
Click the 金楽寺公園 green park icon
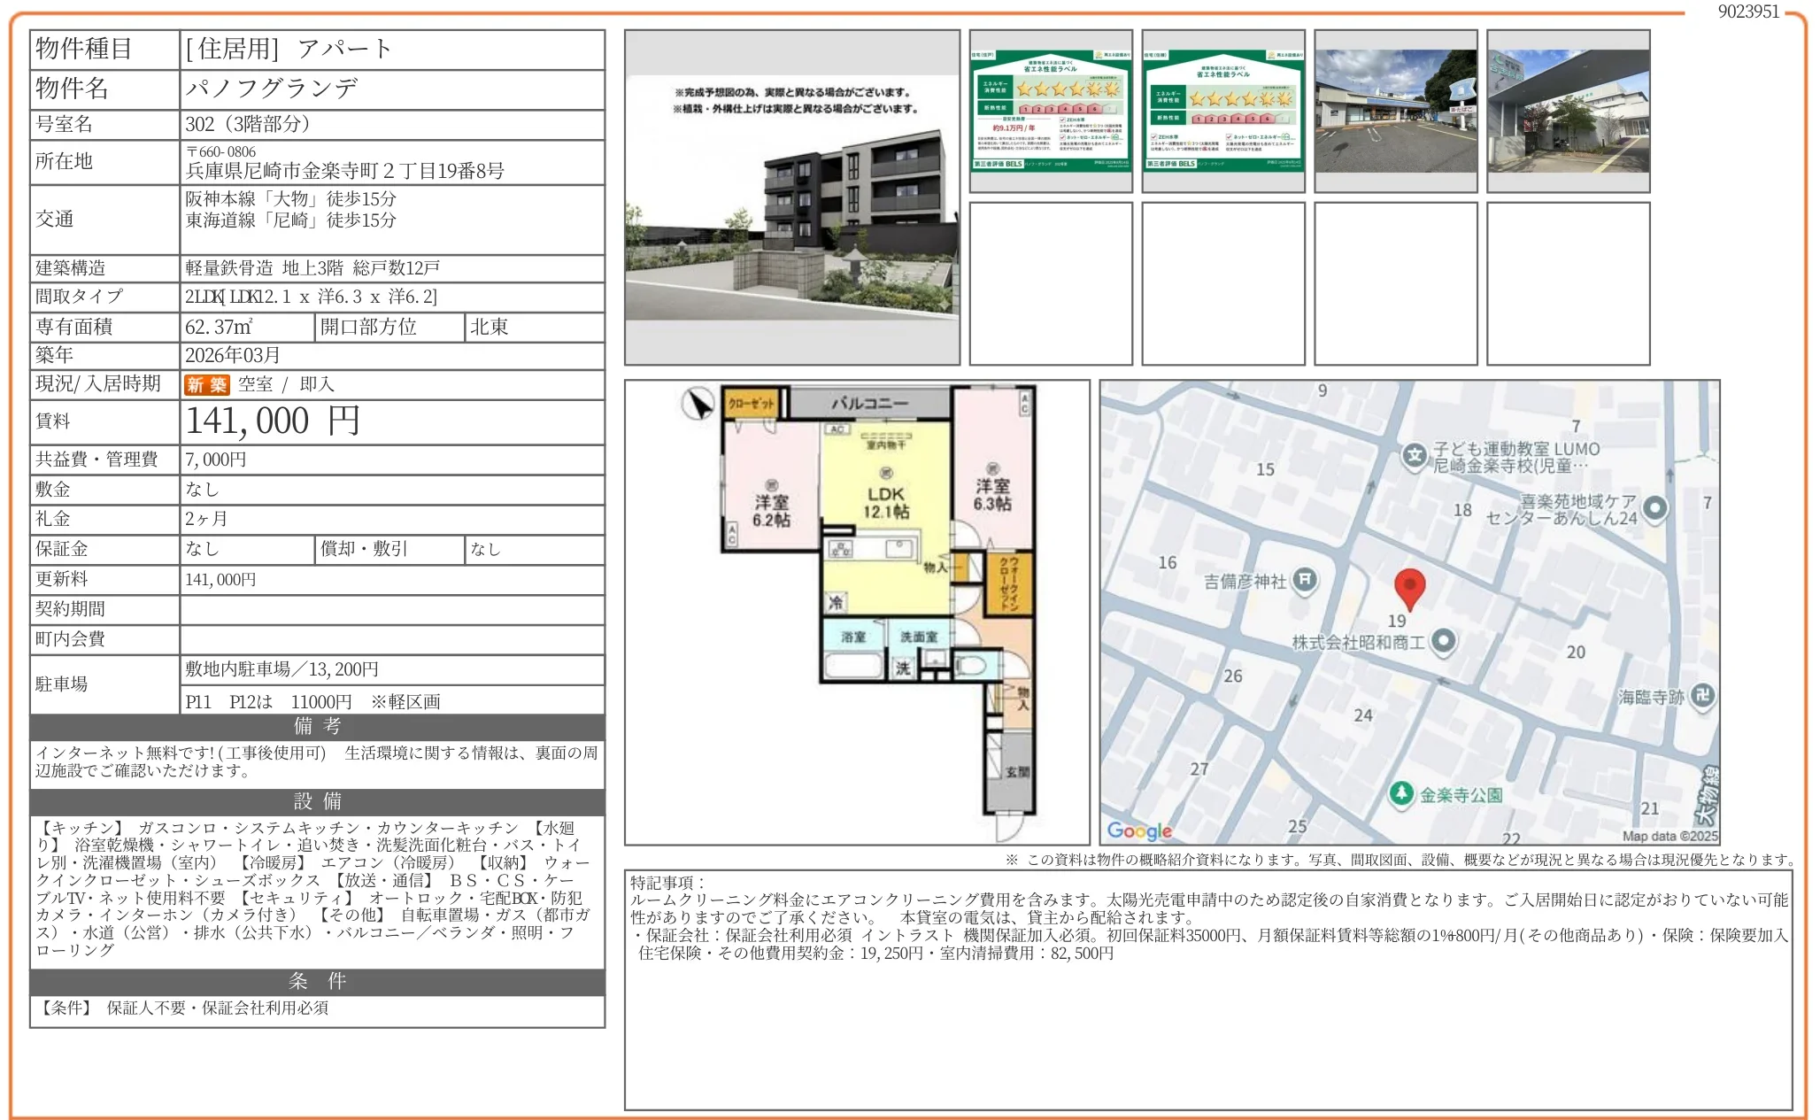click(x=1400, y=792)
